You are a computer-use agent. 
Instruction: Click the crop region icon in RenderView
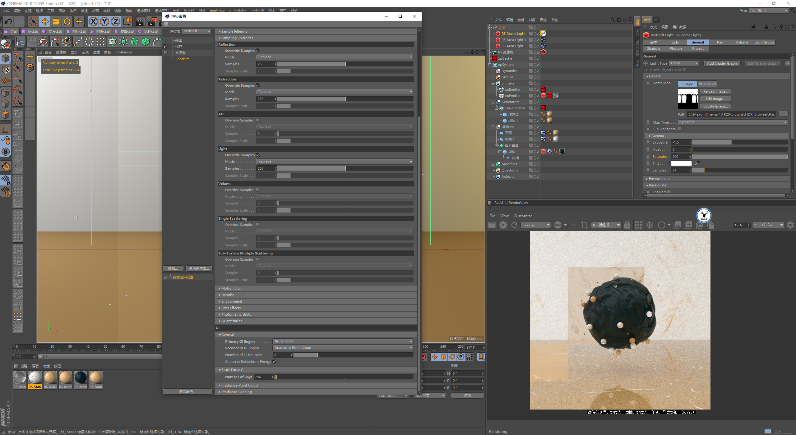(x=584, y=225)
